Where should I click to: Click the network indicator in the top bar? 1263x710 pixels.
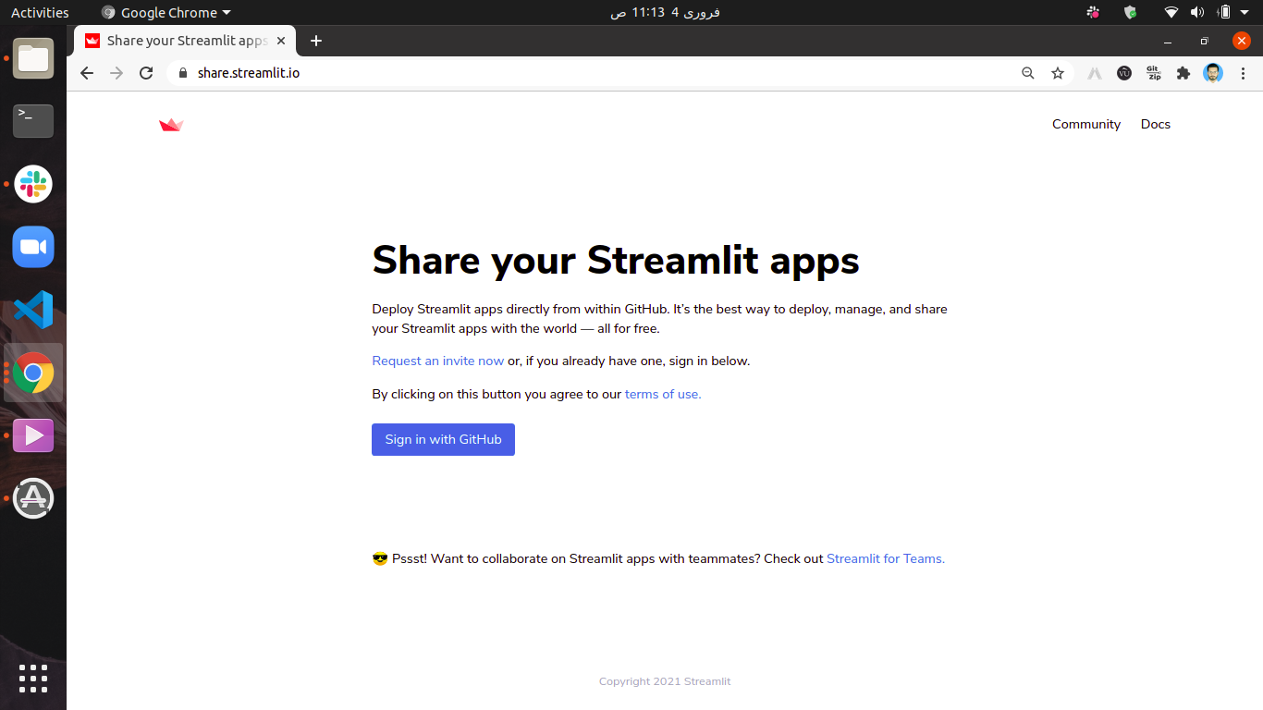1171,12
